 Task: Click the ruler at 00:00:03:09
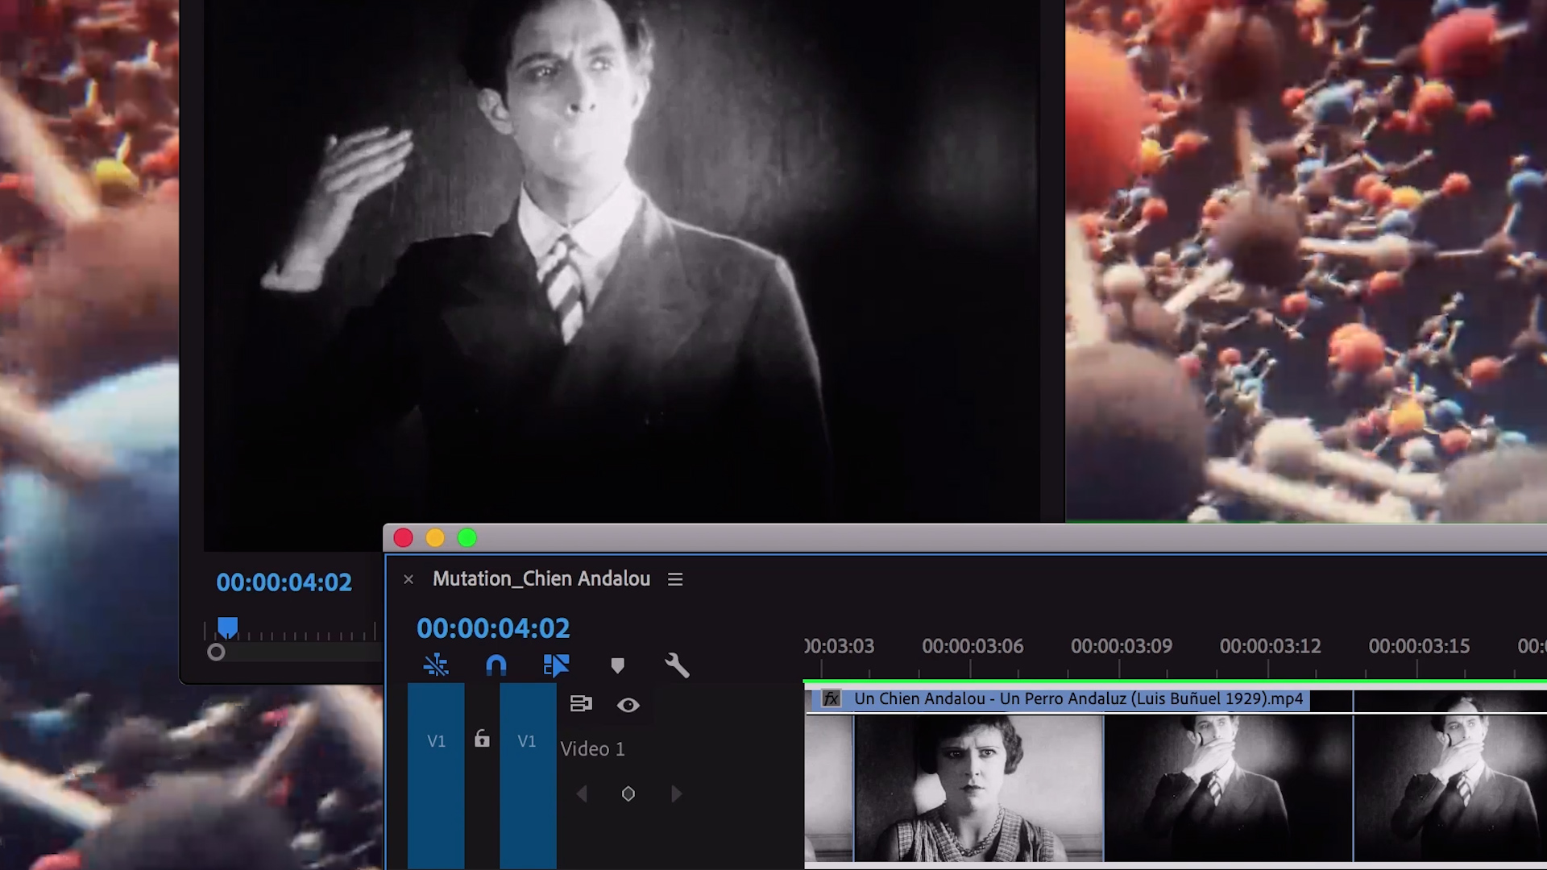[1122, 646]
